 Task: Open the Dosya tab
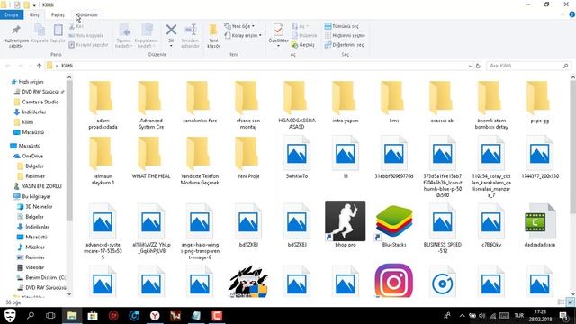12,14
